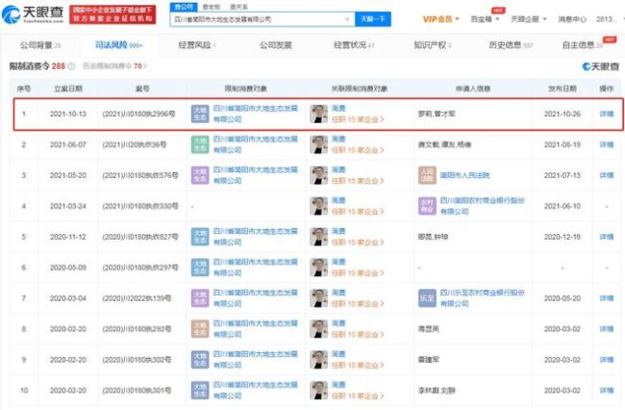Click the person avatar photo in row 1
Screen dimensions: 625x410
tap(319, 114)
